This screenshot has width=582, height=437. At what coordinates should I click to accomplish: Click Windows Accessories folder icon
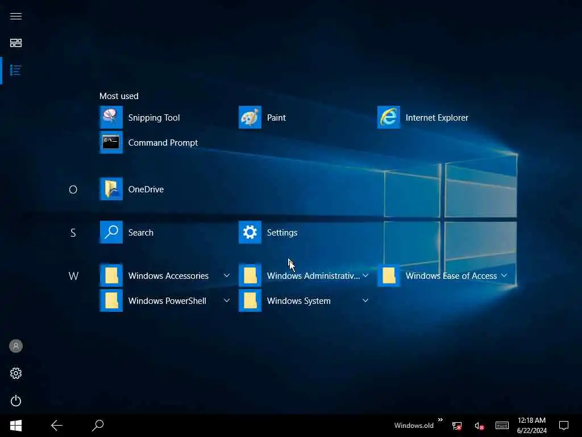[x=111, y=276]
